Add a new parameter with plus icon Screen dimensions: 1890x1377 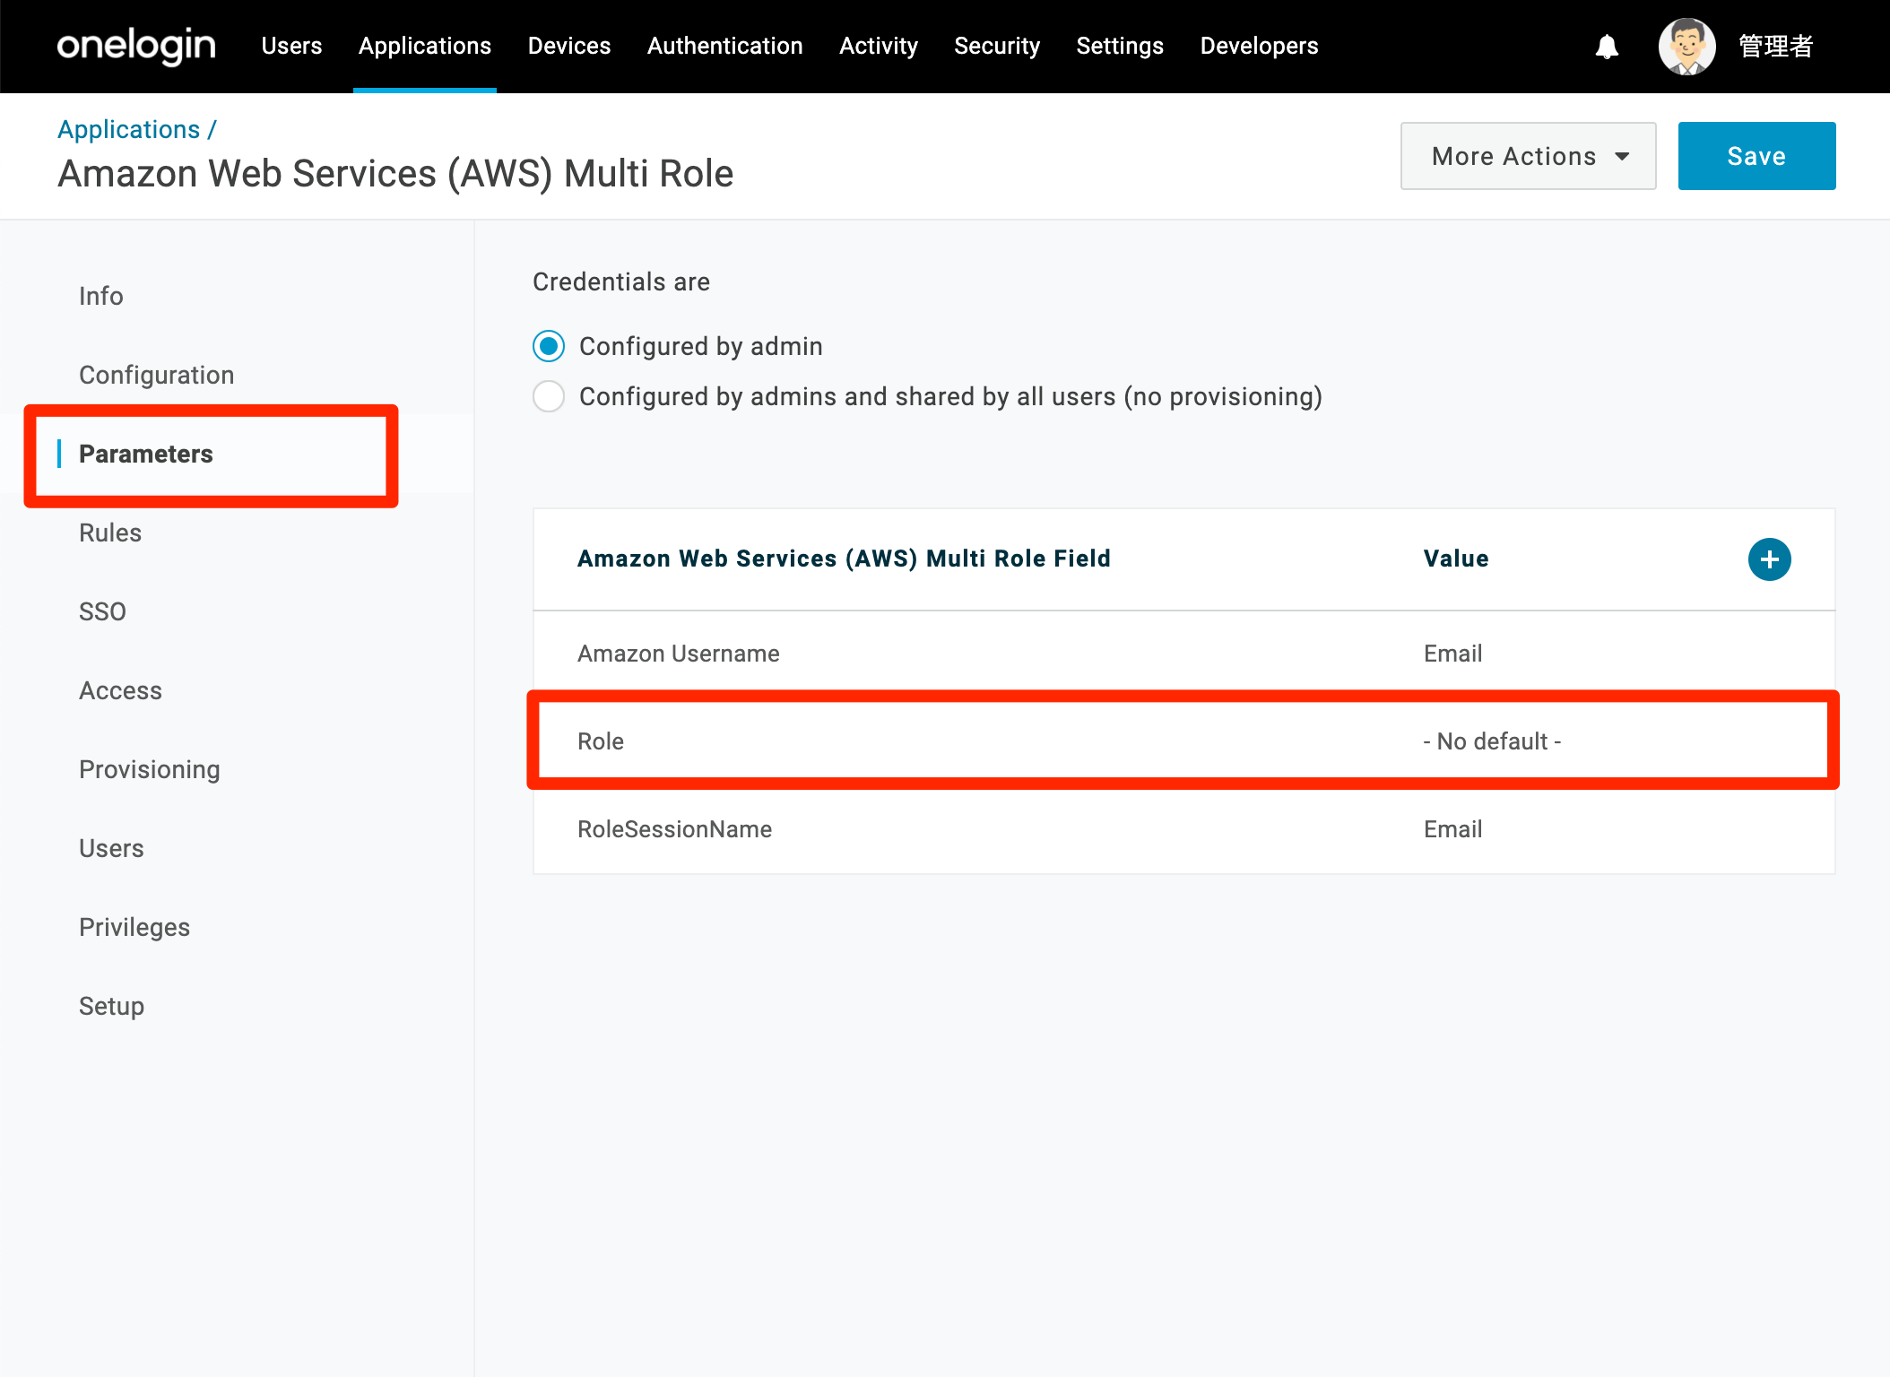(x=1769, y=559)
